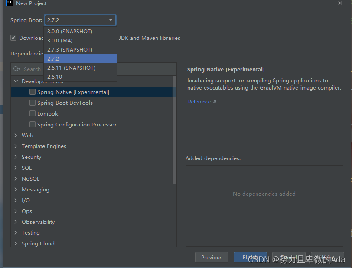Screen dimensions: 352x268
Task: Click the IntelliJ IDEA logo icon
Action: 9,3
